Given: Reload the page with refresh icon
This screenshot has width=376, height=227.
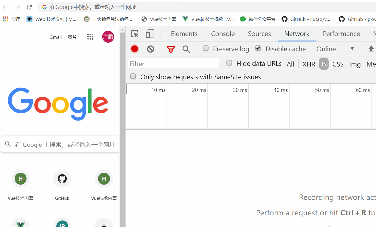Looking at the screenshot, I should 29,7.
